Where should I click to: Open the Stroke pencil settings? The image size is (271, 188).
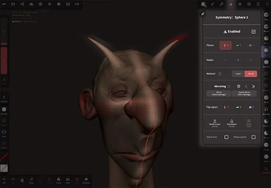tap(213, 4)
